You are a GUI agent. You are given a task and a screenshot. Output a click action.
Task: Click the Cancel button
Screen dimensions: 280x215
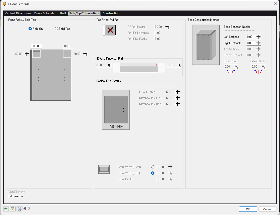[267, 209]
